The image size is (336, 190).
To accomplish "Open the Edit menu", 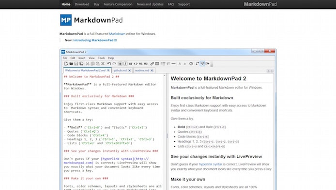I will (x=73, y=58).
